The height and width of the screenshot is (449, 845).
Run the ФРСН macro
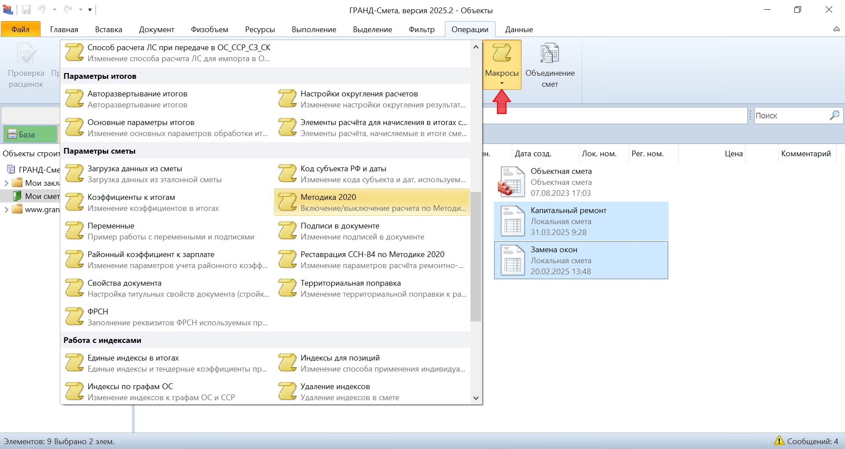click(167, 317)
